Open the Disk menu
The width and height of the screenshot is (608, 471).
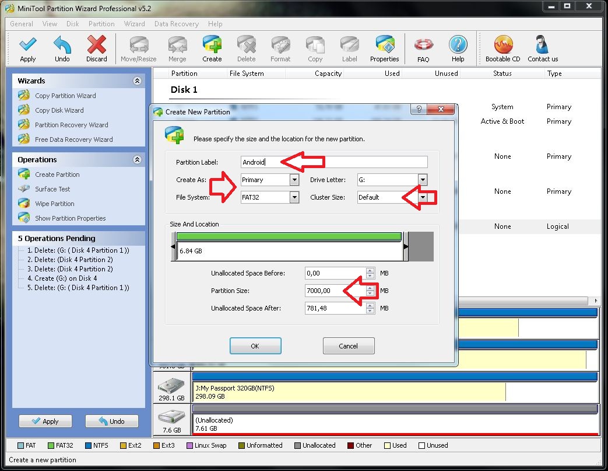tap(72, 24)
